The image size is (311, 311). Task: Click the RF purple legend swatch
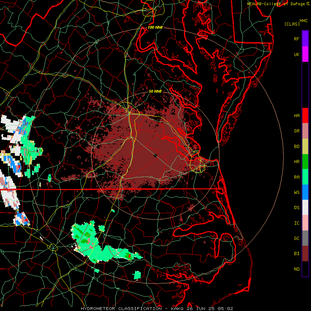(x=305, y=39)
